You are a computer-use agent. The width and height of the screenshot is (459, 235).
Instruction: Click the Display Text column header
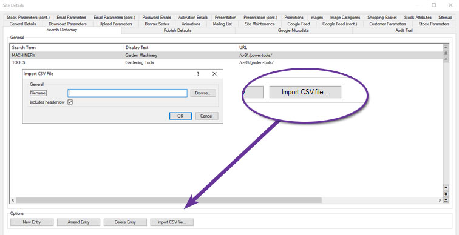180,48
